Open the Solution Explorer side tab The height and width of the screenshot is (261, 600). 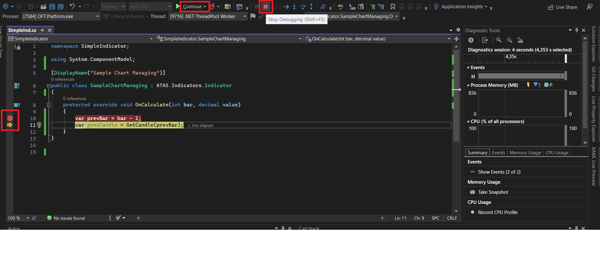click(x=594, y=44)
